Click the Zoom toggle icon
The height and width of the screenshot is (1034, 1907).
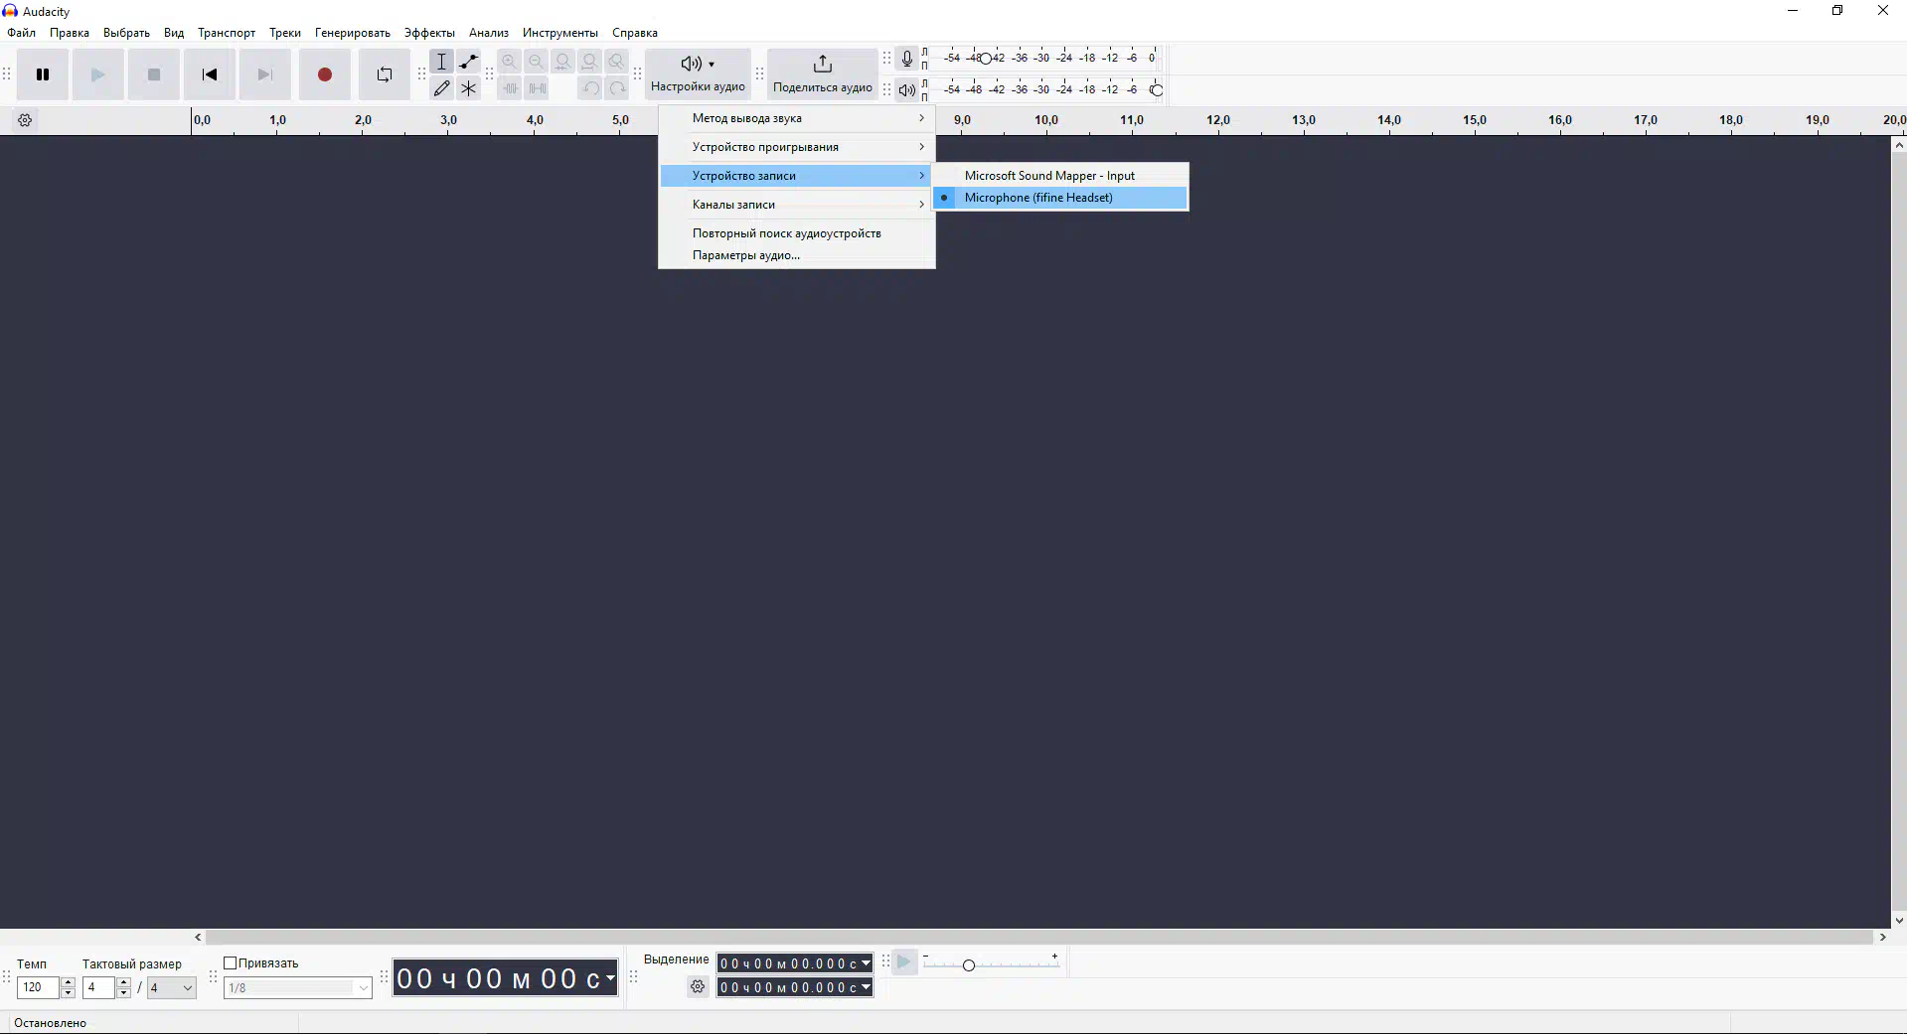(x=617, y=62)
